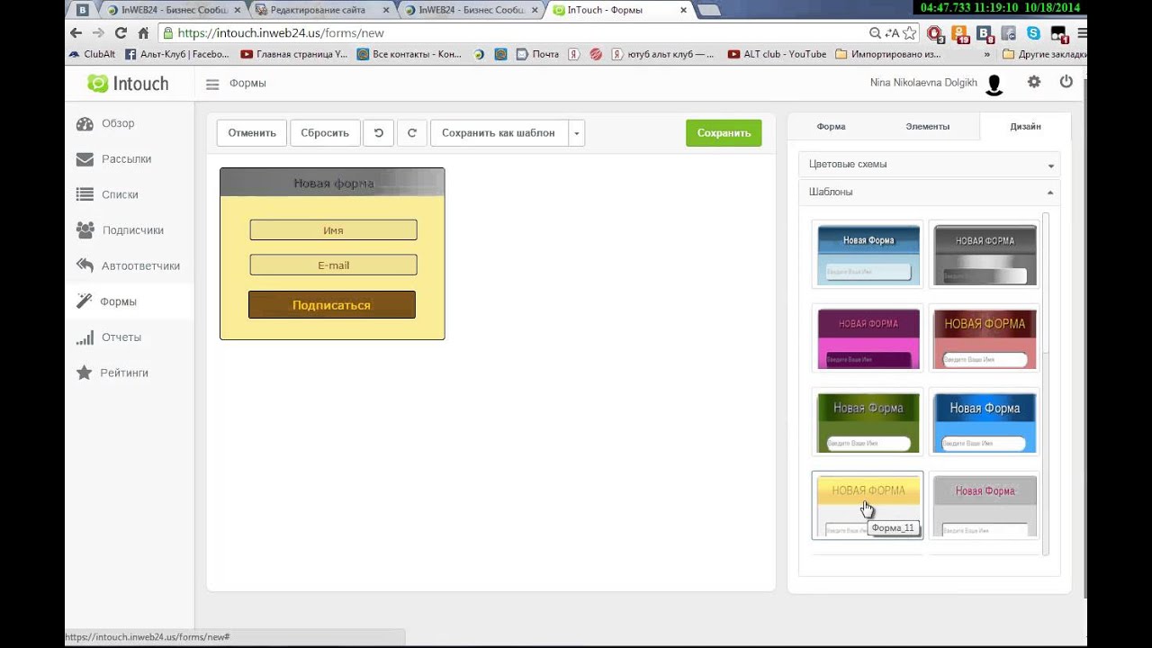Click the Рейтинги star icon

point(85,373)
